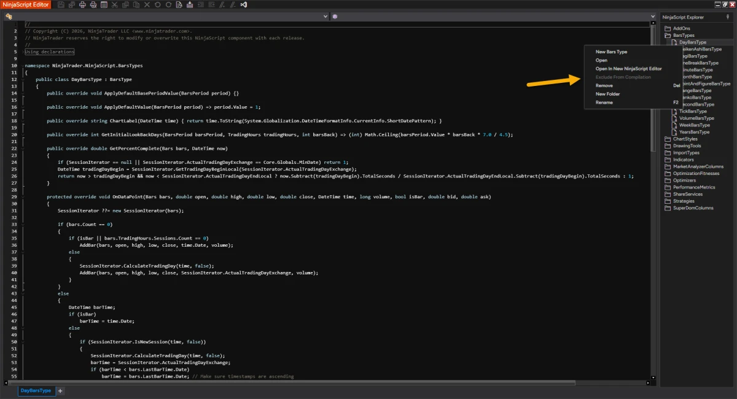
Task: Click the Find document icon in the toolbar
Action: pyautogui.click(x=179, y=4)
